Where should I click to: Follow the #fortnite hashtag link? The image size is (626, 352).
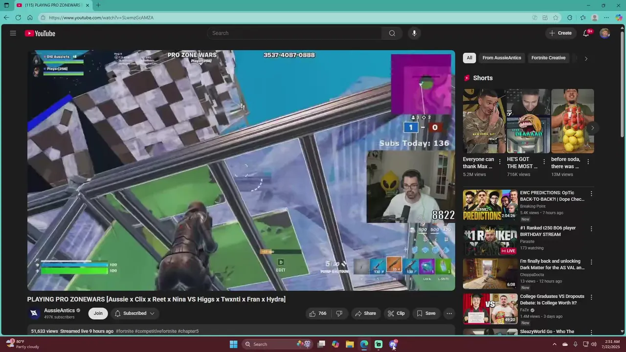pyautogui.click(x=124, y=331)
